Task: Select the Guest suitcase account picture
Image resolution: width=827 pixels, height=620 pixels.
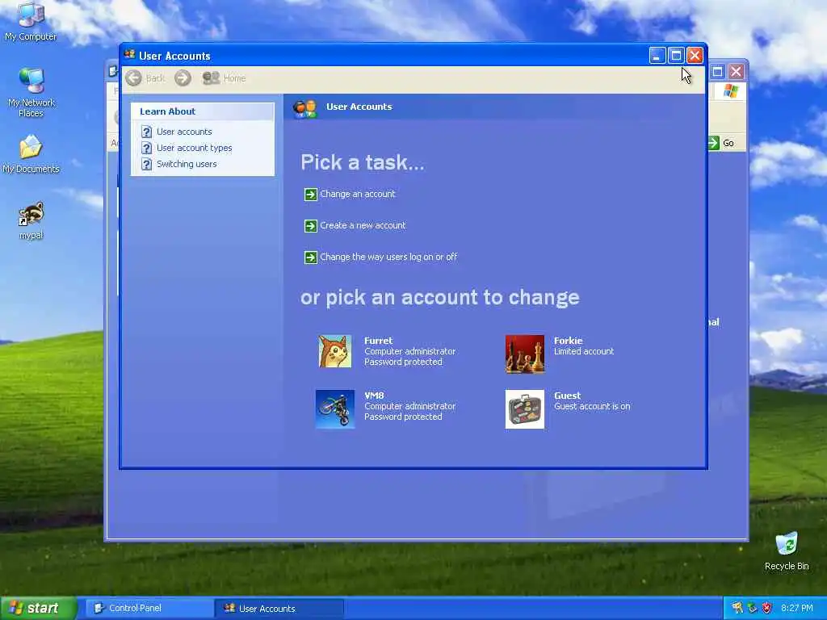Action: pyautogui.click(x=525, y=409)
